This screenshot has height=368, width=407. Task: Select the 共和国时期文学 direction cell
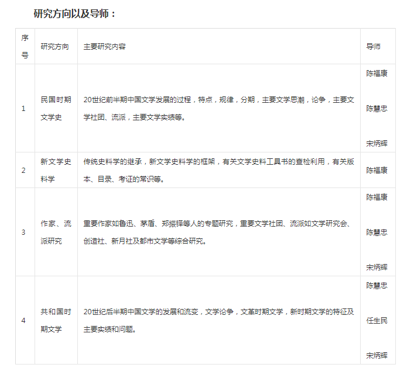tap(56, 320)
